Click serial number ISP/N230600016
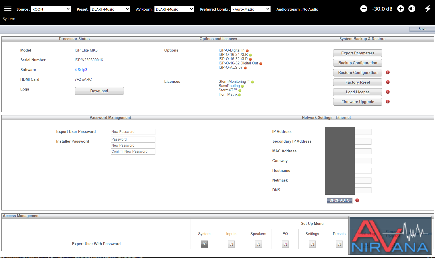Screen dimensions: 435x258 (89, 60)
